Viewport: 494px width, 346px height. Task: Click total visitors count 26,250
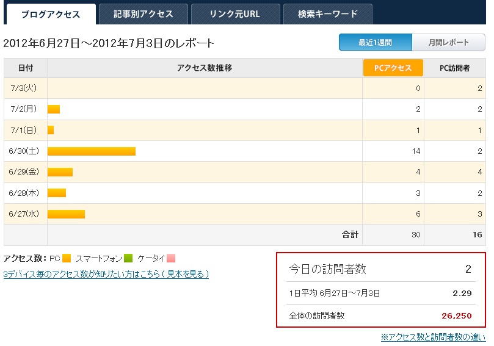(x=457, y=315)
